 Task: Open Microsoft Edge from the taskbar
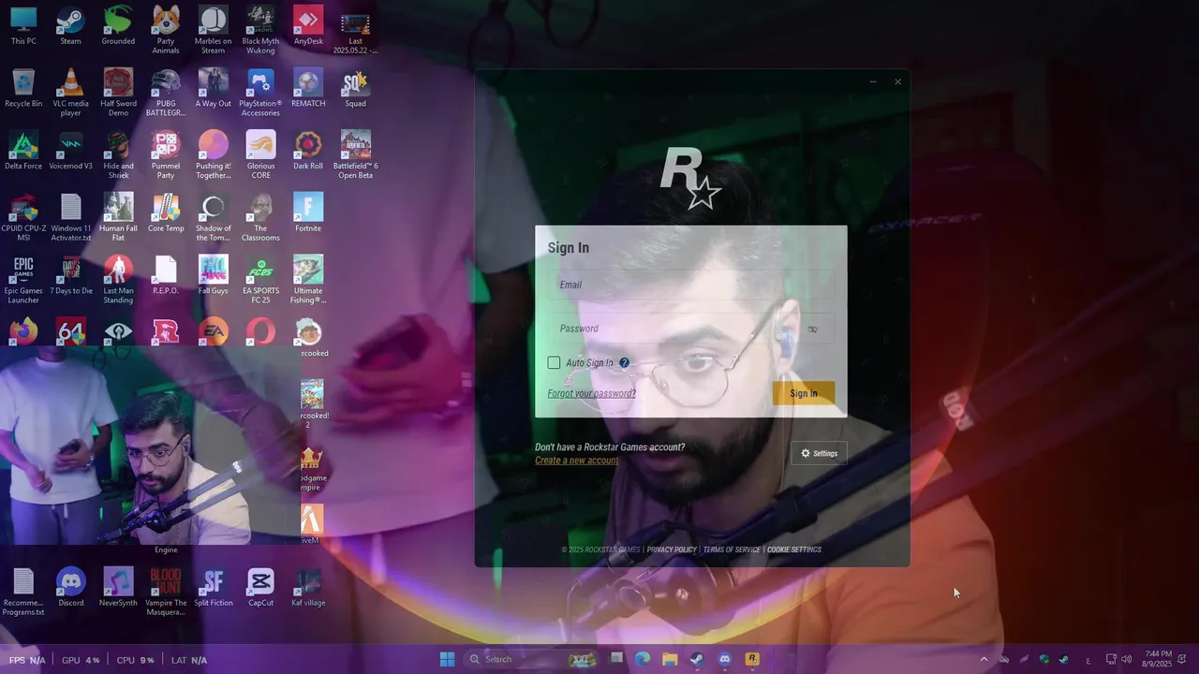[643, 659]
